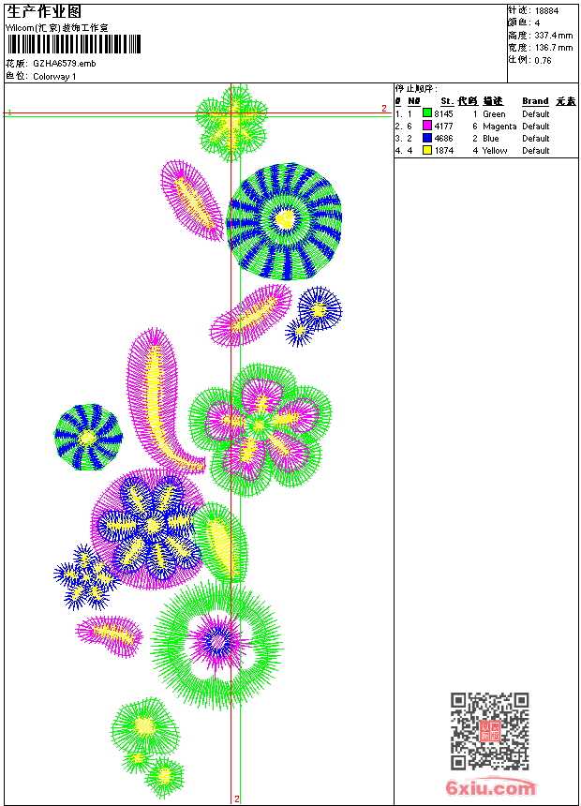The image size is (581, 806).
Task: Click the red number 2 marker at bottom of the vertical line
Action: click(x=237, y=799)
